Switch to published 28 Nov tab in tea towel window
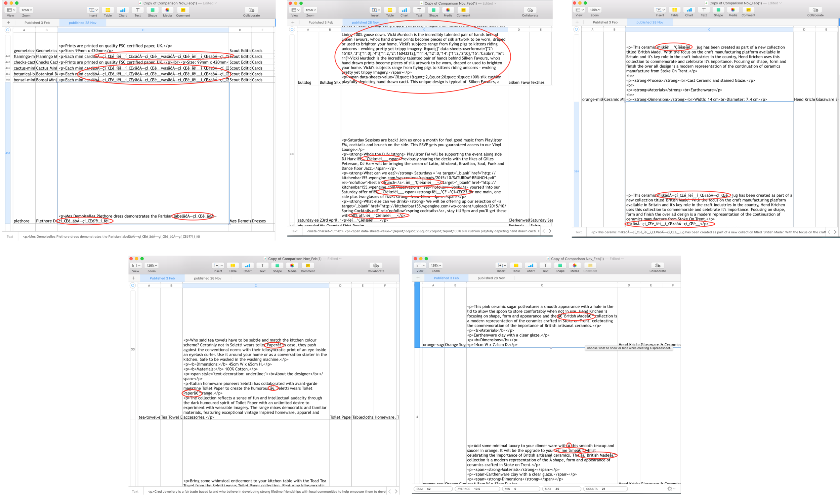Image resolution: width=840 pixels, height=495 pixels. [x=208, y=278]
